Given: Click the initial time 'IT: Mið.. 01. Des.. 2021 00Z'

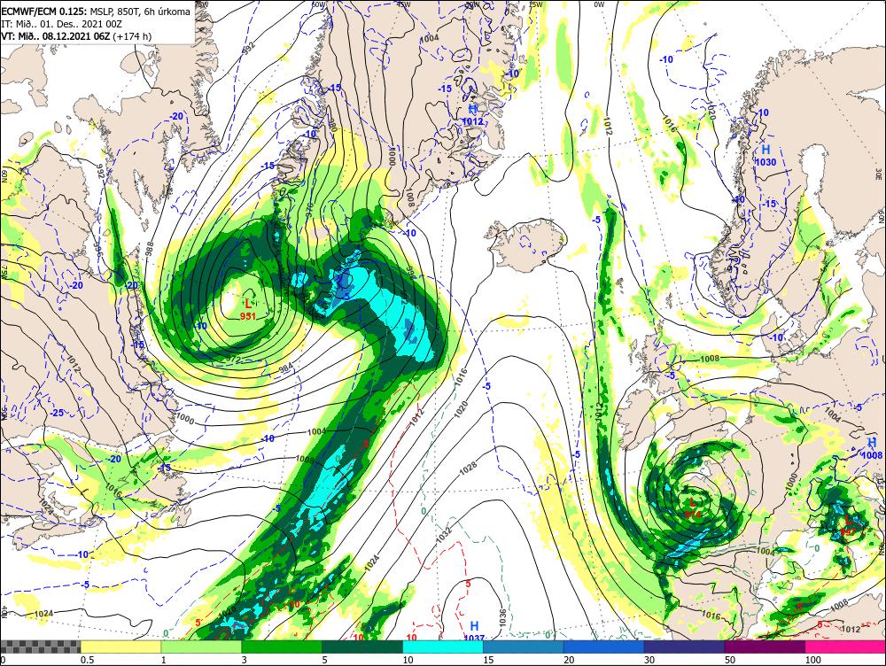Looking at the screenshot, I should point(62,24).
